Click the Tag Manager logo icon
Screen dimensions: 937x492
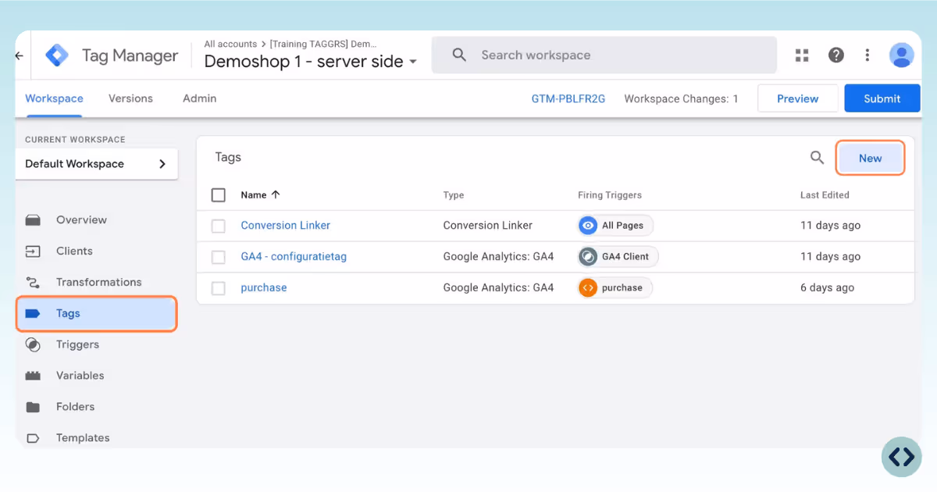click(x=57, y=55)
